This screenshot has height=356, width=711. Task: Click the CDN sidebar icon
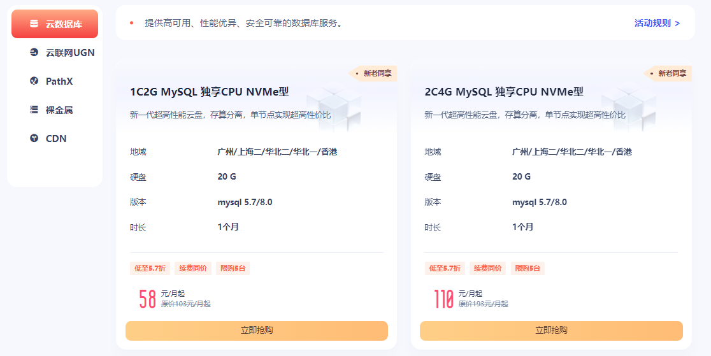[34, 138]
